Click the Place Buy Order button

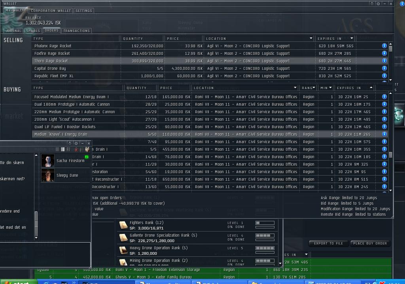370,243
